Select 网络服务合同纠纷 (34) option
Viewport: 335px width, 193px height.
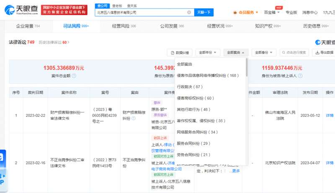pyautogui.click(x=197, y=132)
